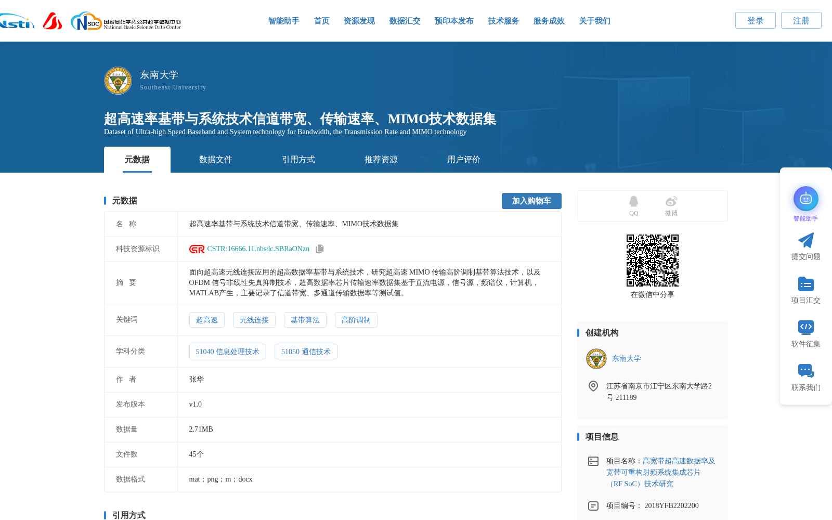The image size is (832, 520).
Task: Click the CSTR logo icon beside the identifier
Action: (197, 249)
